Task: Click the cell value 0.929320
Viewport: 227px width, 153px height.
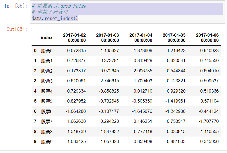Action: click(176, 91)
